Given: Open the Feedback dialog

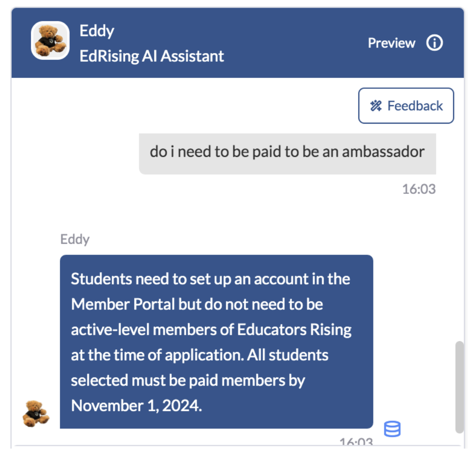Looking at the screenshot, I should (x=406, y=106).
